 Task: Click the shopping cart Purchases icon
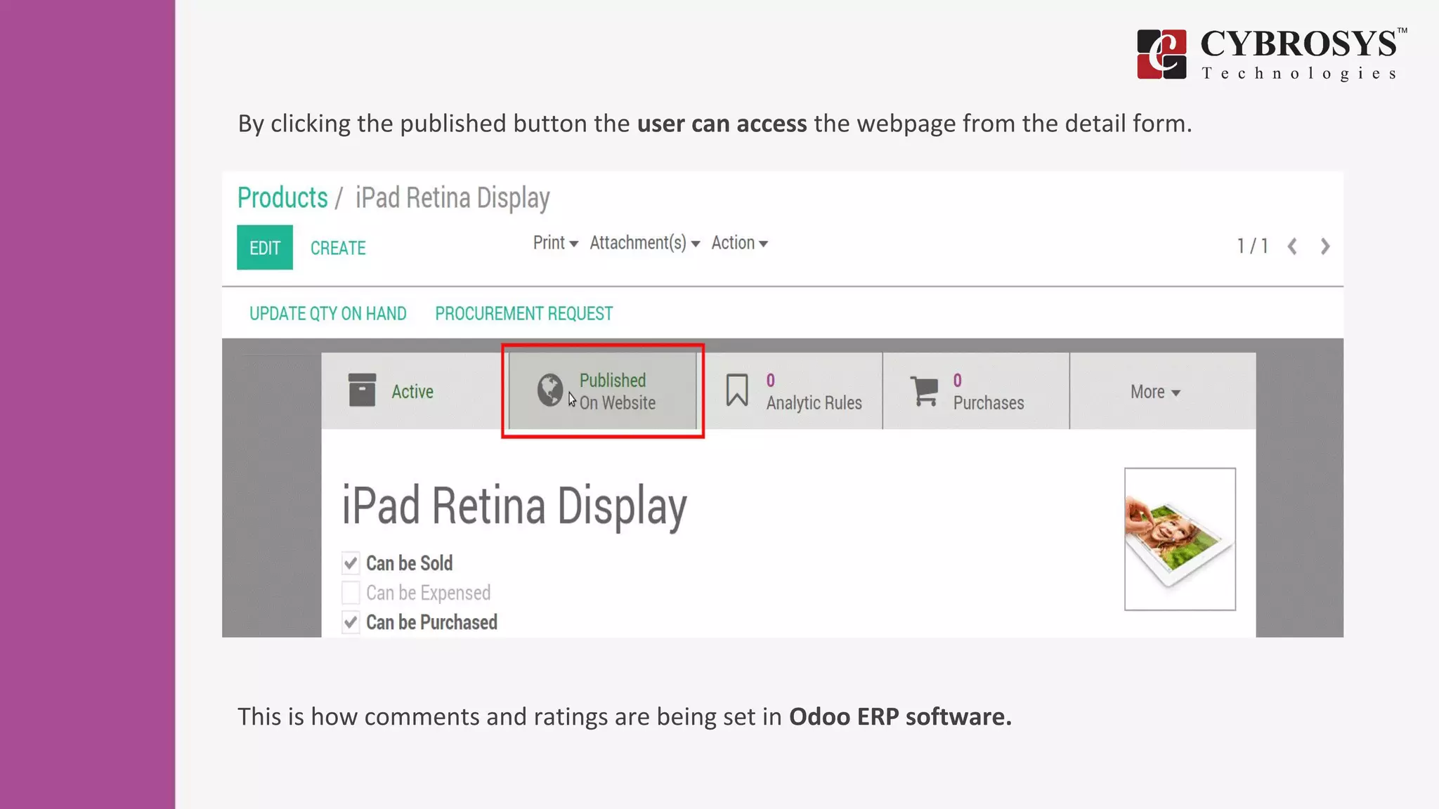(925, 390)
